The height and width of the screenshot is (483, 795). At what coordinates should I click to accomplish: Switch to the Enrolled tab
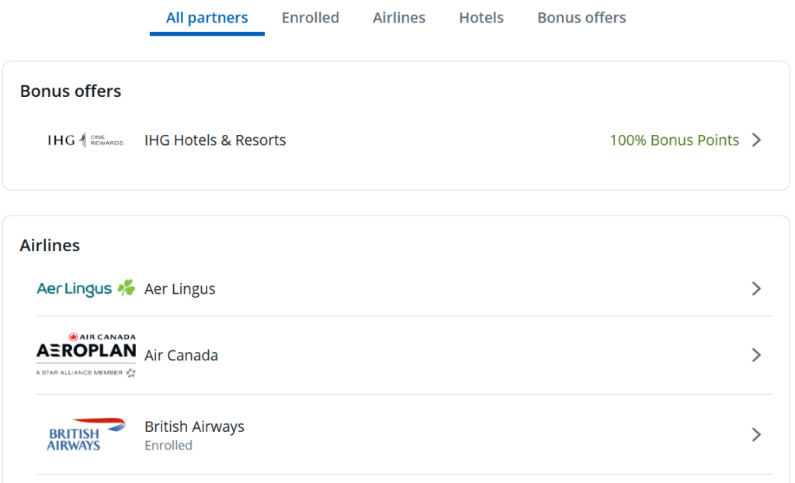(x=311, y=17)
